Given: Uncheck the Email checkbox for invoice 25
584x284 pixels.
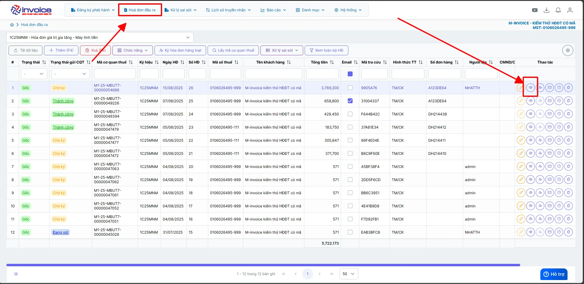Looking at the screenshot, I should click(x=350, y=101).
